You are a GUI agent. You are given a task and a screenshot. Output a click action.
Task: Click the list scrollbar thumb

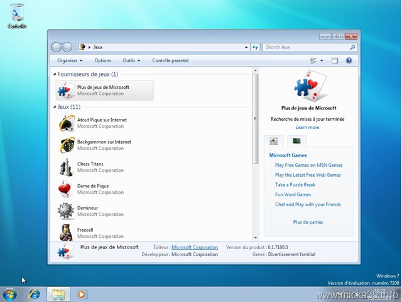(x=255, y=119)
